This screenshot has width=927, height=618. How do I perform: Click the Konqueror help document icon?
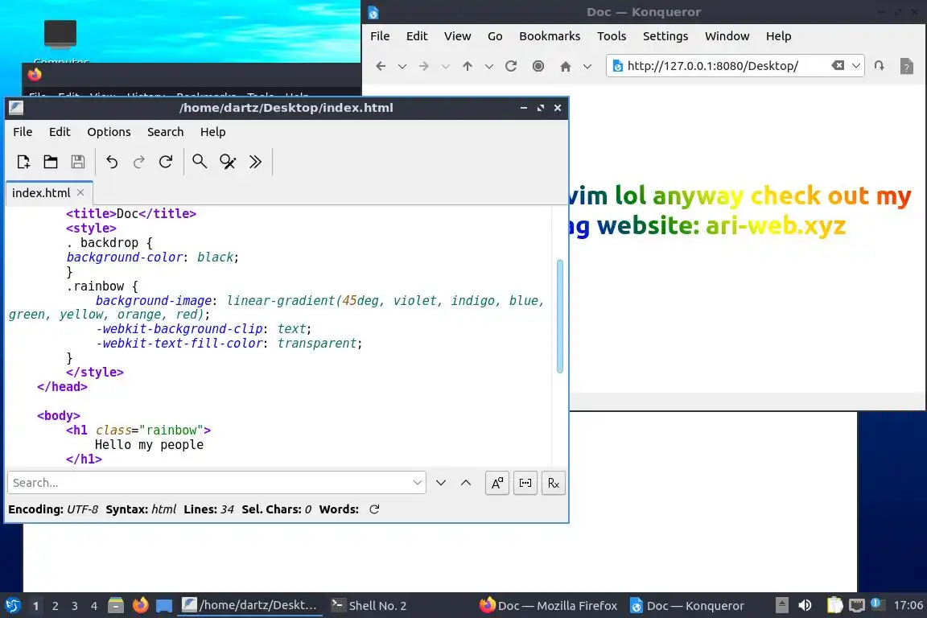(x=906, y=66)
